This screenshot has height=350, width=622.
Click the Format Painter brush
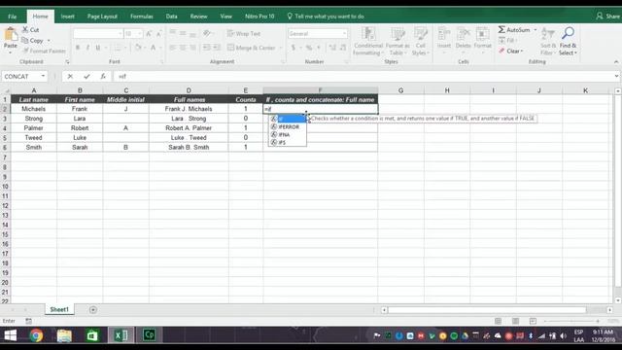click(26, 51)
